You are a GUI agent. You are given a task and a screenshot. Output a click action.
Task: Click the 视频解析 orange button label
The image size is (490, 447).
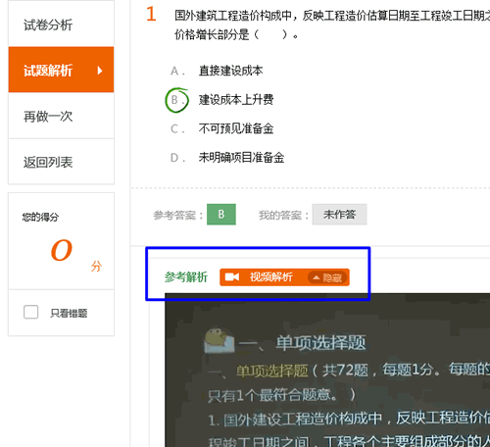tap(271, 277)
